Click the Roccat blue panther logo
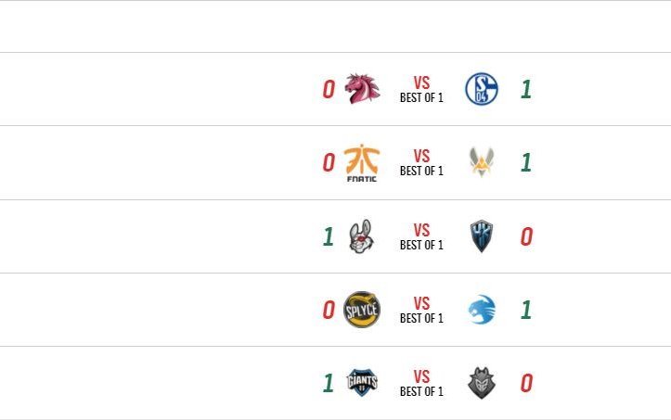 (482, 310)
